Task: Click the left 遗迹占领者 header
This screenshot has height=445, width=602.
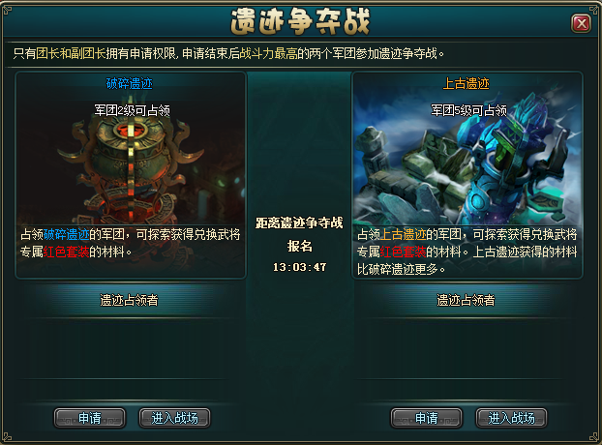Action: pyautogui.click(x=129, y=300)
